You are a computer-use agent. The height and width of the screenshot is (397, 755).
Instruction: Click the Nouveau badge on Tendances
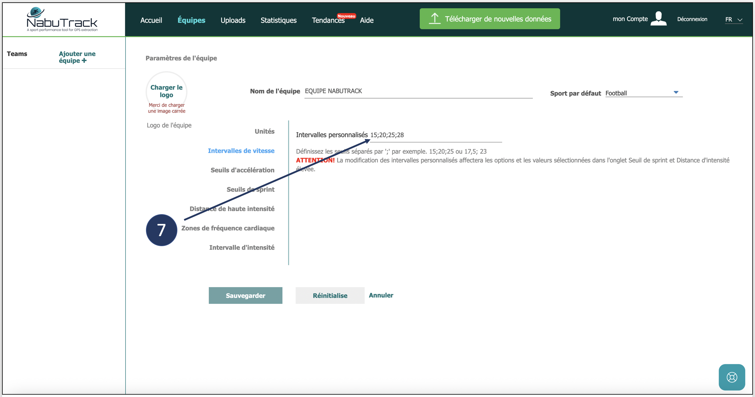point(346,16)
